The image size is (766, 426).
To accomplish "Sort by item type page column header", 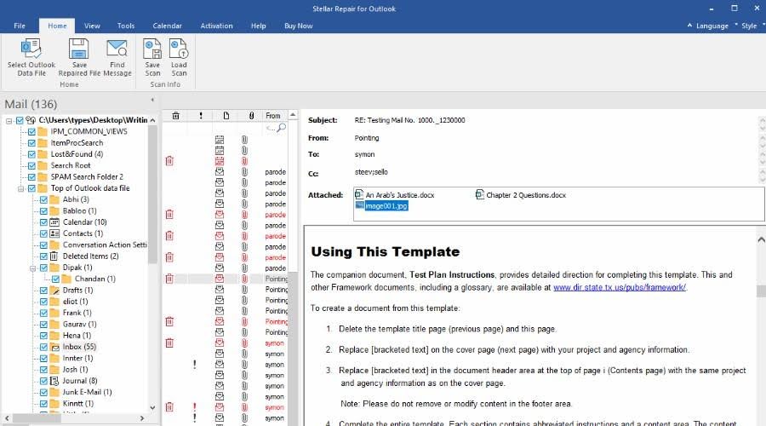I will [226, 115].
